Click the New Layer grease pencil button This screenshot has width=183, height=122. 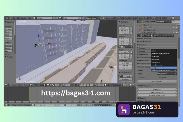pyautogui.click(x=125, y=79)
